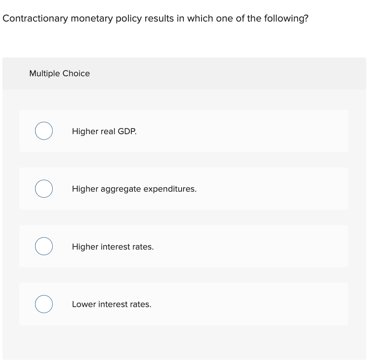Viewport: 387px width, 361px height.
Task: Click the text Higher interest rates
Action: (x=113, y=247)
